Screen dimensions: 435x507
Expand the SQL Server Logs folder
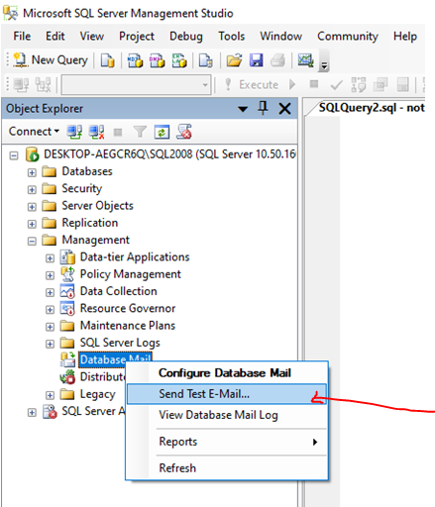pos(50,344)
